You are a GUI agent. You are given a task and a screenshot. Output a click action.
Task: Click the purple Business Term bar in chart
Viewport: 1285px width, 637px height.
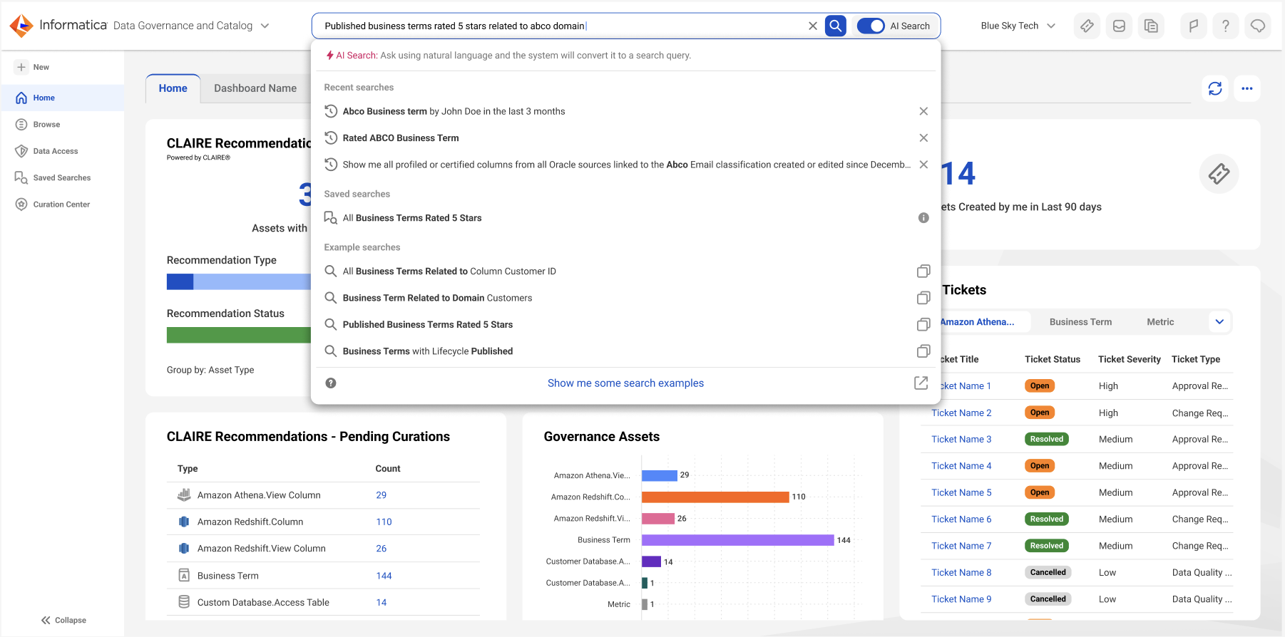pyautogui.click(x=737, y=540)
